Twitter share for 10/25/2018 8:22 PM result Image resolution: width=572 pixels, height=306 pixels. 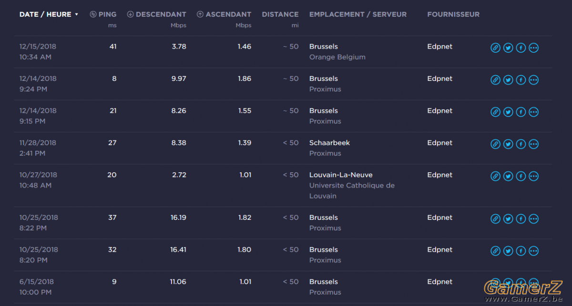click(508, 219)
